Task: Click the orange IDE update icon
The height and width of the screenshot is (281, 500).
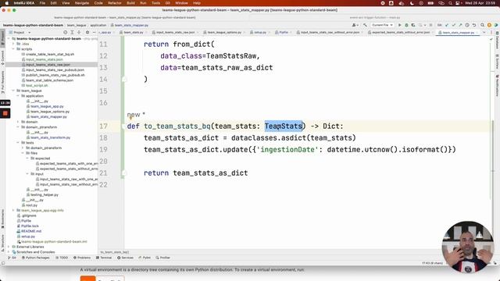Action: click(x=489, y=25)
